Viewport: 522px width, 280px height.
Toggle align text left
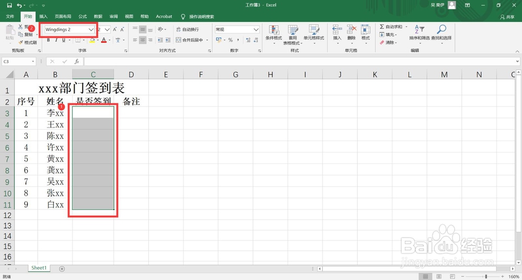tap(135, 40)
